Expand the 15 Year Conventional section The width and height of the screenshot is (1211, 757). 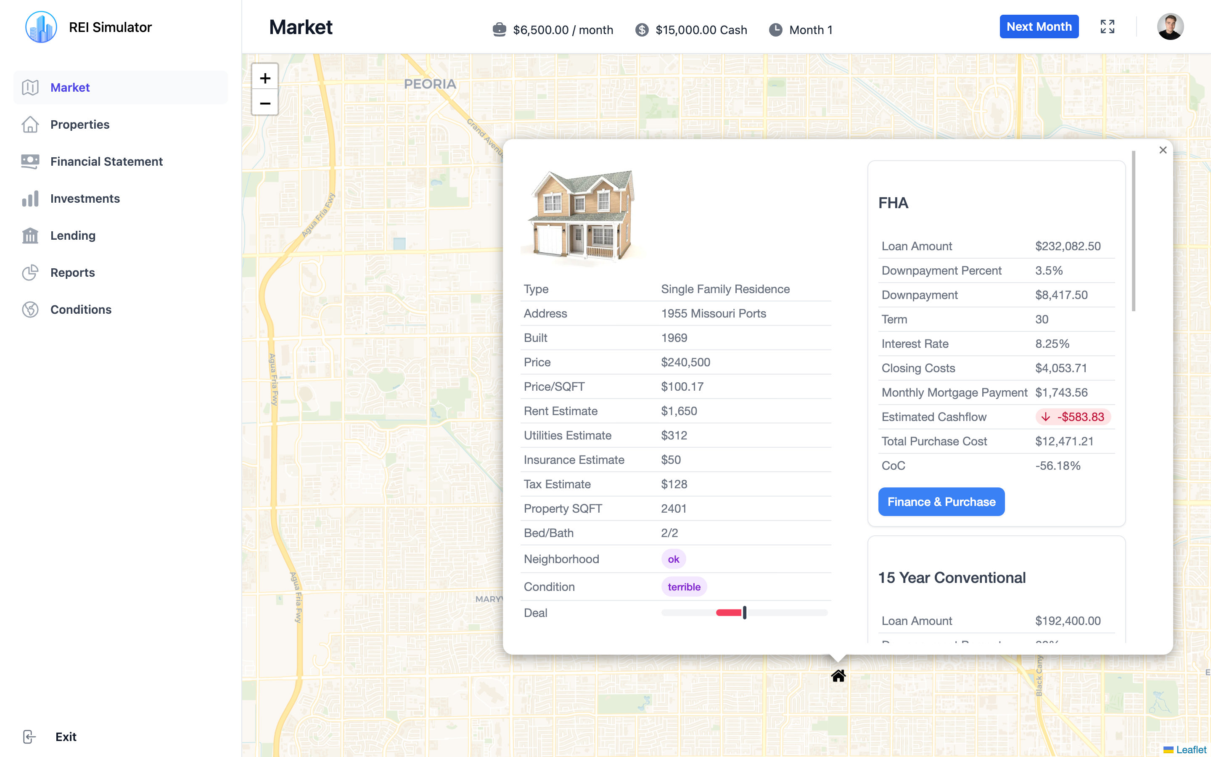[x=952, y=577]
